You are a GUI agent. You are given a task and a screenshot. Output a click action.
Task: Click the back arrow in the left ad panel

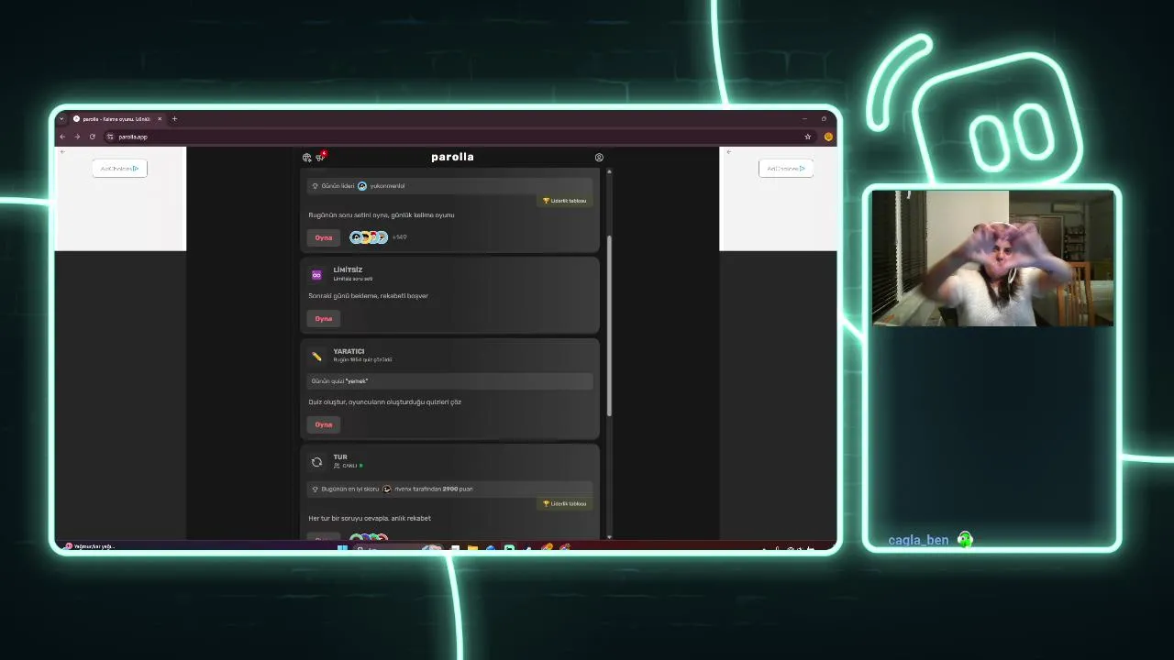[62, 152]
